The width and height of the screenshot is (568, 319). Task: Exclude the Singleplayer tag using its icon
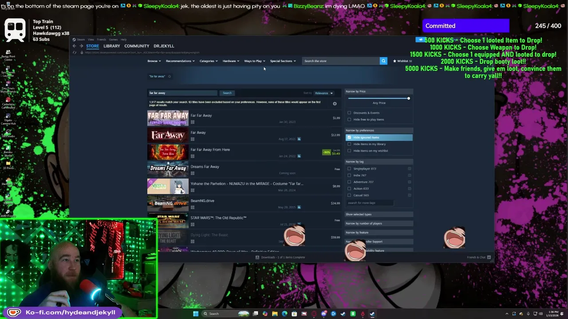pos(409,169)
